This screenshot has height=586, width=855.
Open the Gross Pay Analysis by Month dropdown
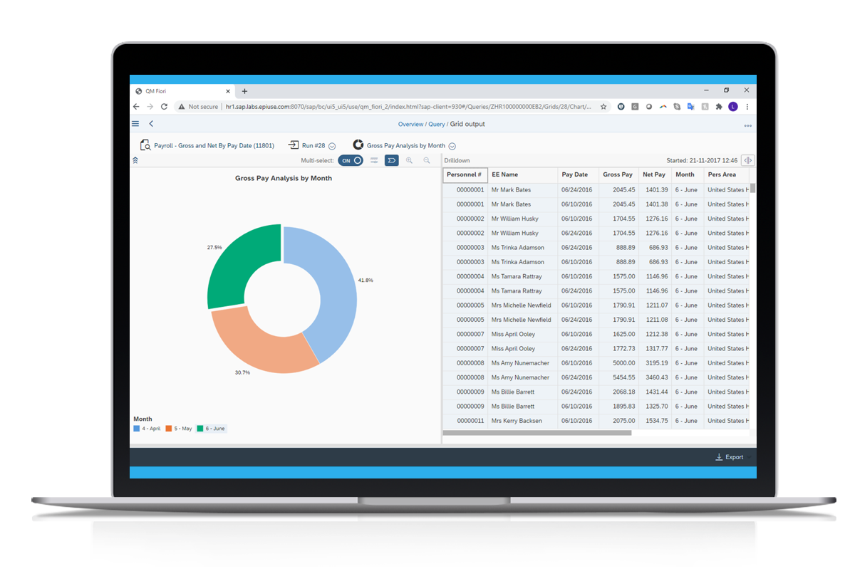tap(453, 145)
